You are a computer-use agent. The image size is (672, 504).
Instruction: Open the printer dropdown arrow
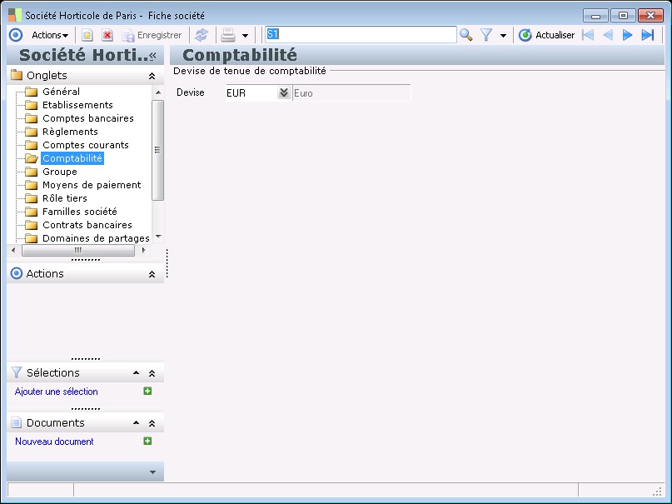245,36
